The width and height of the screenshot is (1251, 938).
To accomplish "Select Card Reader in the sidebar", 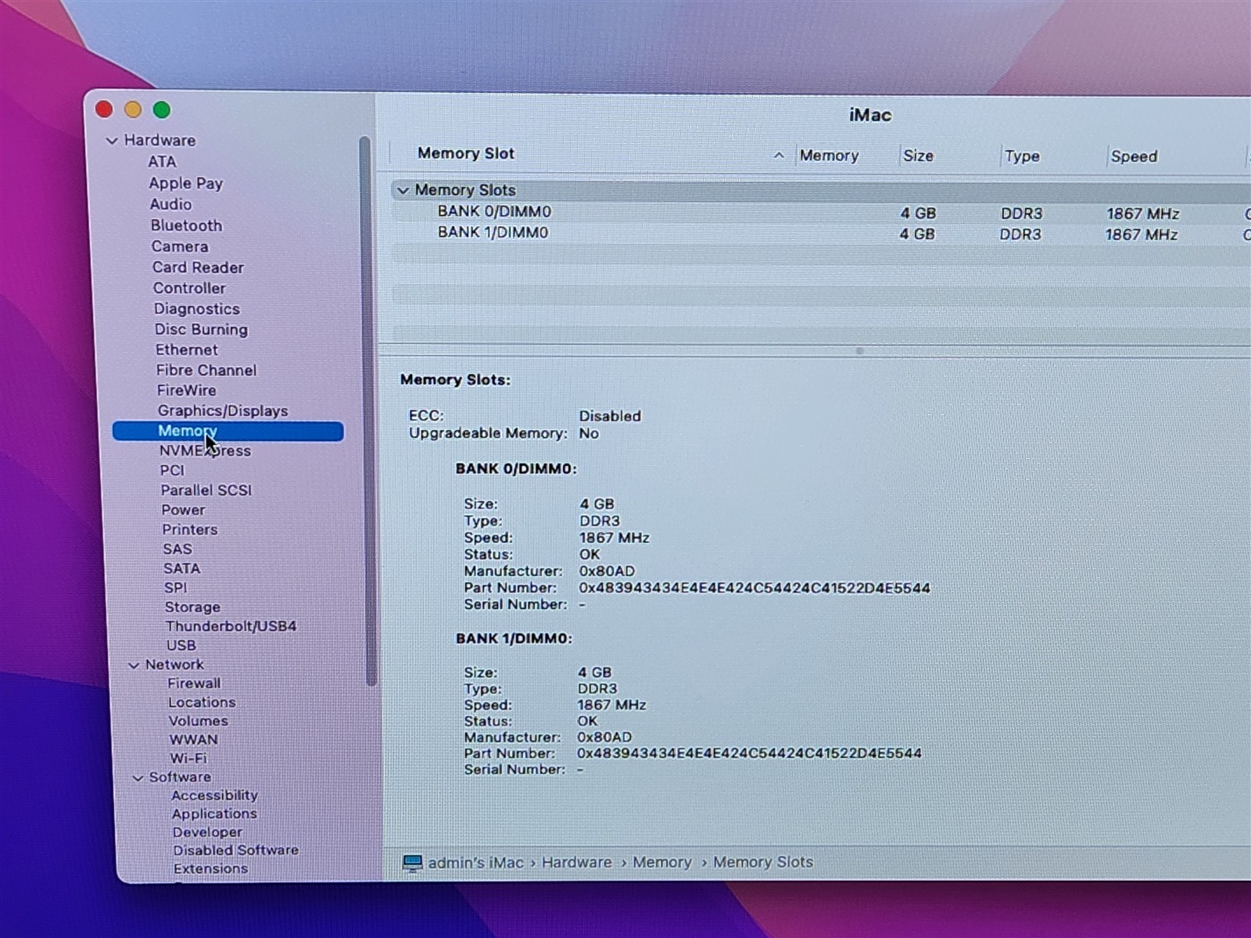I will 198,267.
